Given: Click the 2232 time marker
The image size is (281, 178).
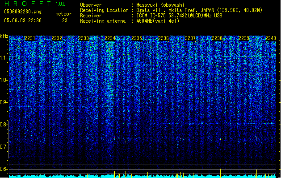Looking at the screenshot, I should tap(57, 38).
